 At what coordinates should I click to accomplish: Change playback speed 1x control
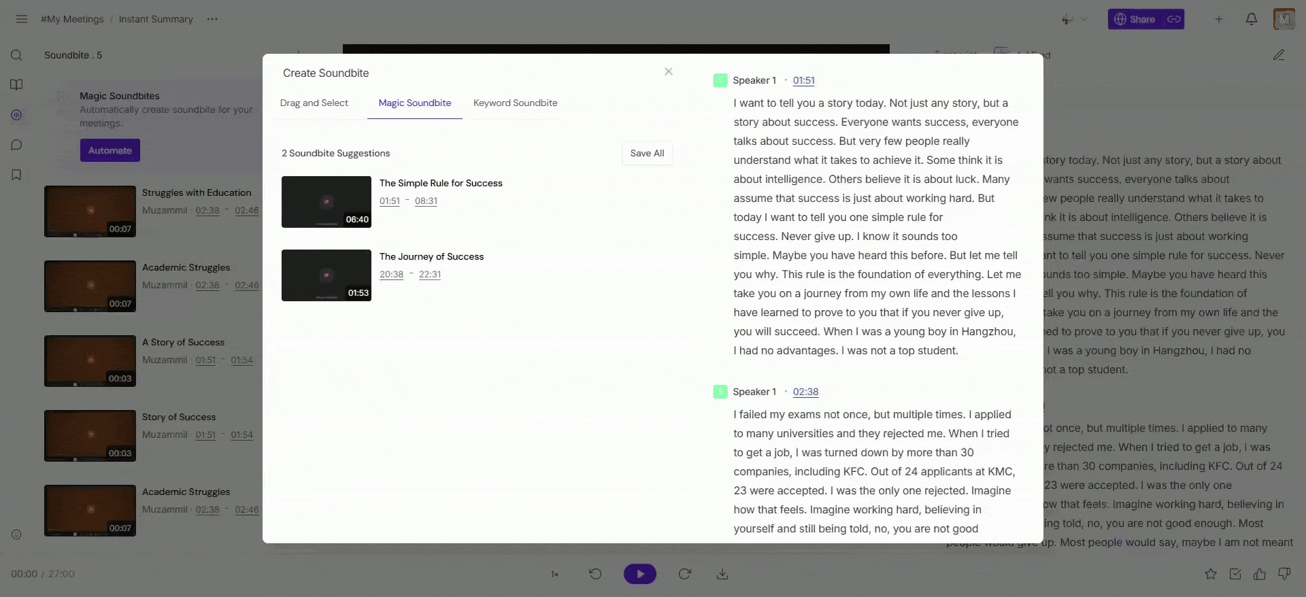(x=554, y=574)
